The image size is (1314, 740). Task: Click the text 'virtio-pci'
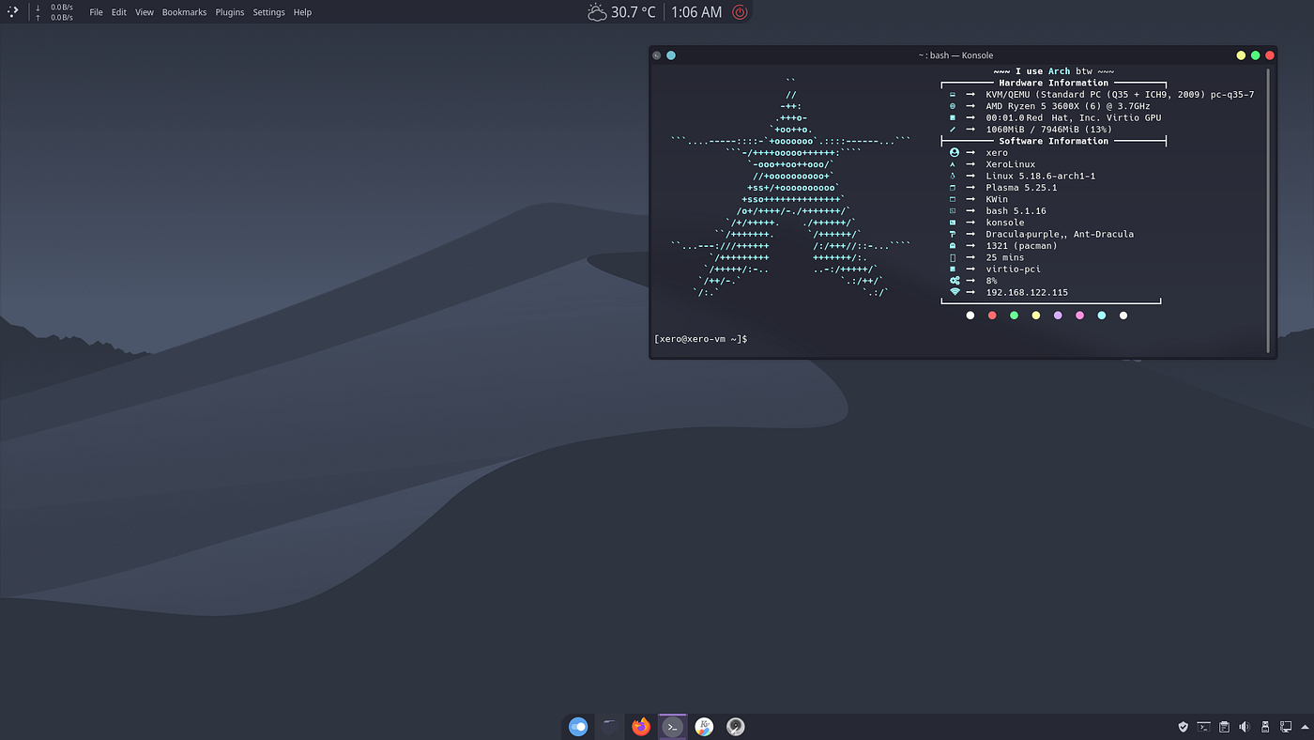pyautogui.click(x=1013, y=269)
